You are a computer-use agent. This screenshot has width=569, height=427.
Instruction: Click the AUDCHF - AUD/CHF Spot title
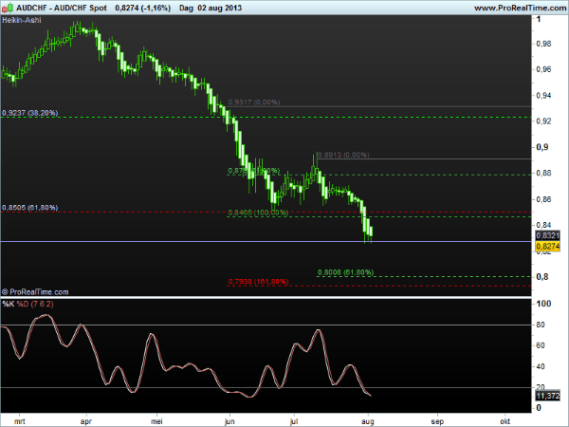pos(62,8)
